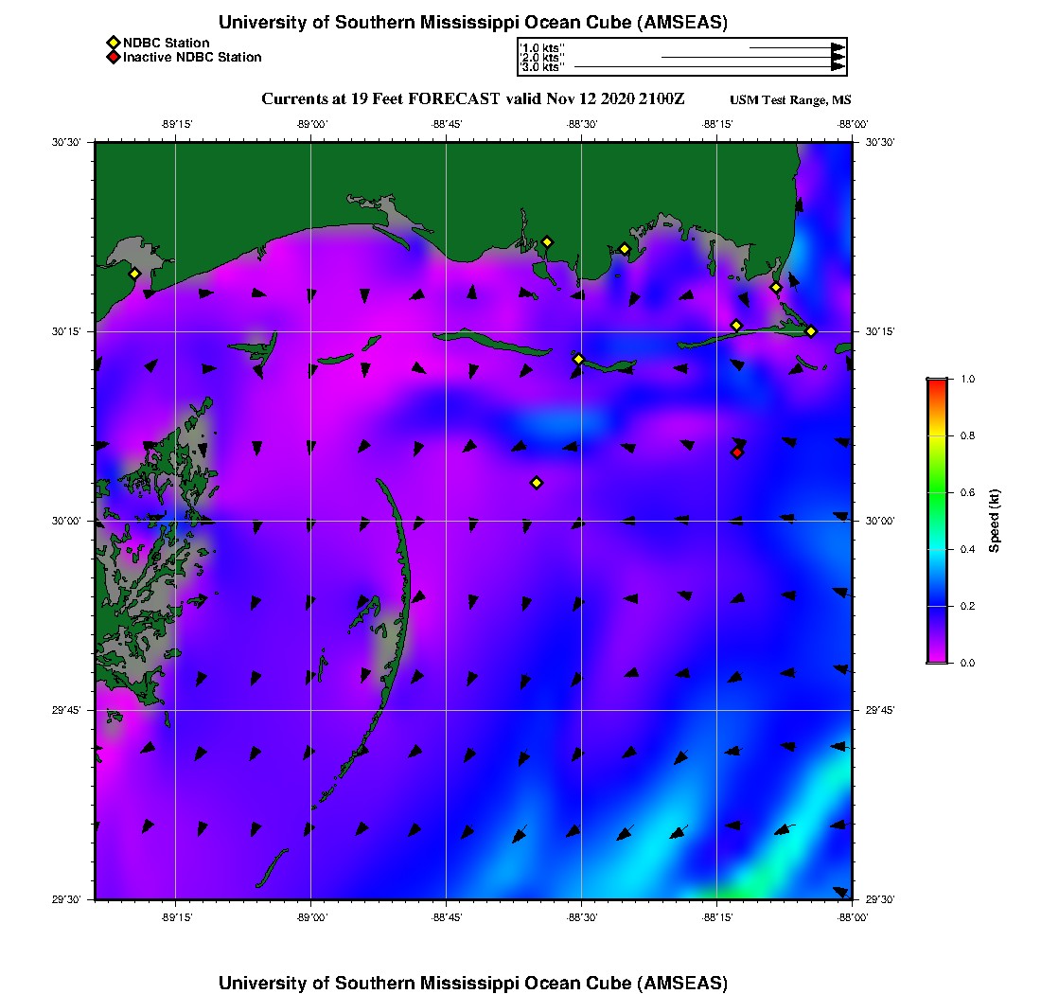The width and height of the screenshot is (1041, 994).
Task: Click the red diamond beside the Inactive NDBC Station legend
Action: (x=114, y=58)
